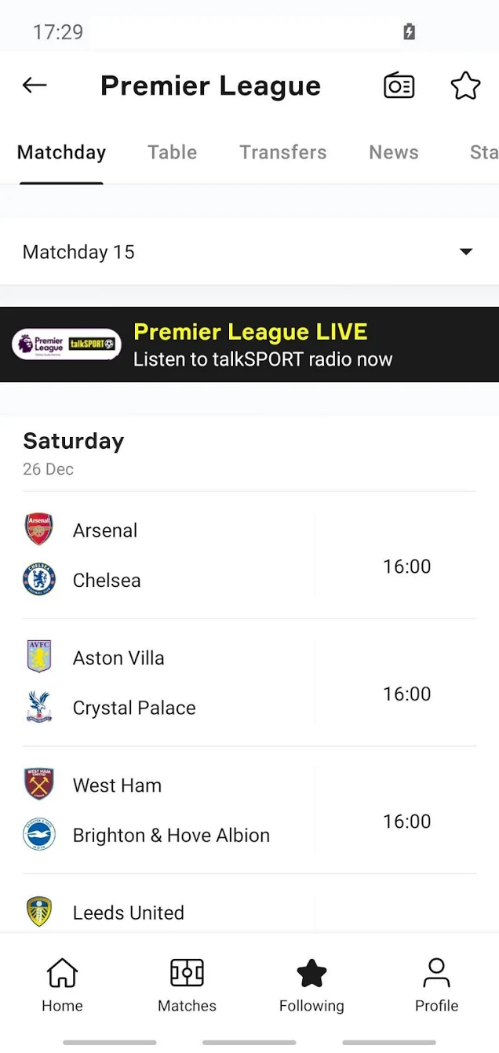Viewport: 499px width, 1053px height.
Task: Open the Following star icon
Action: (x=311, y=973)
